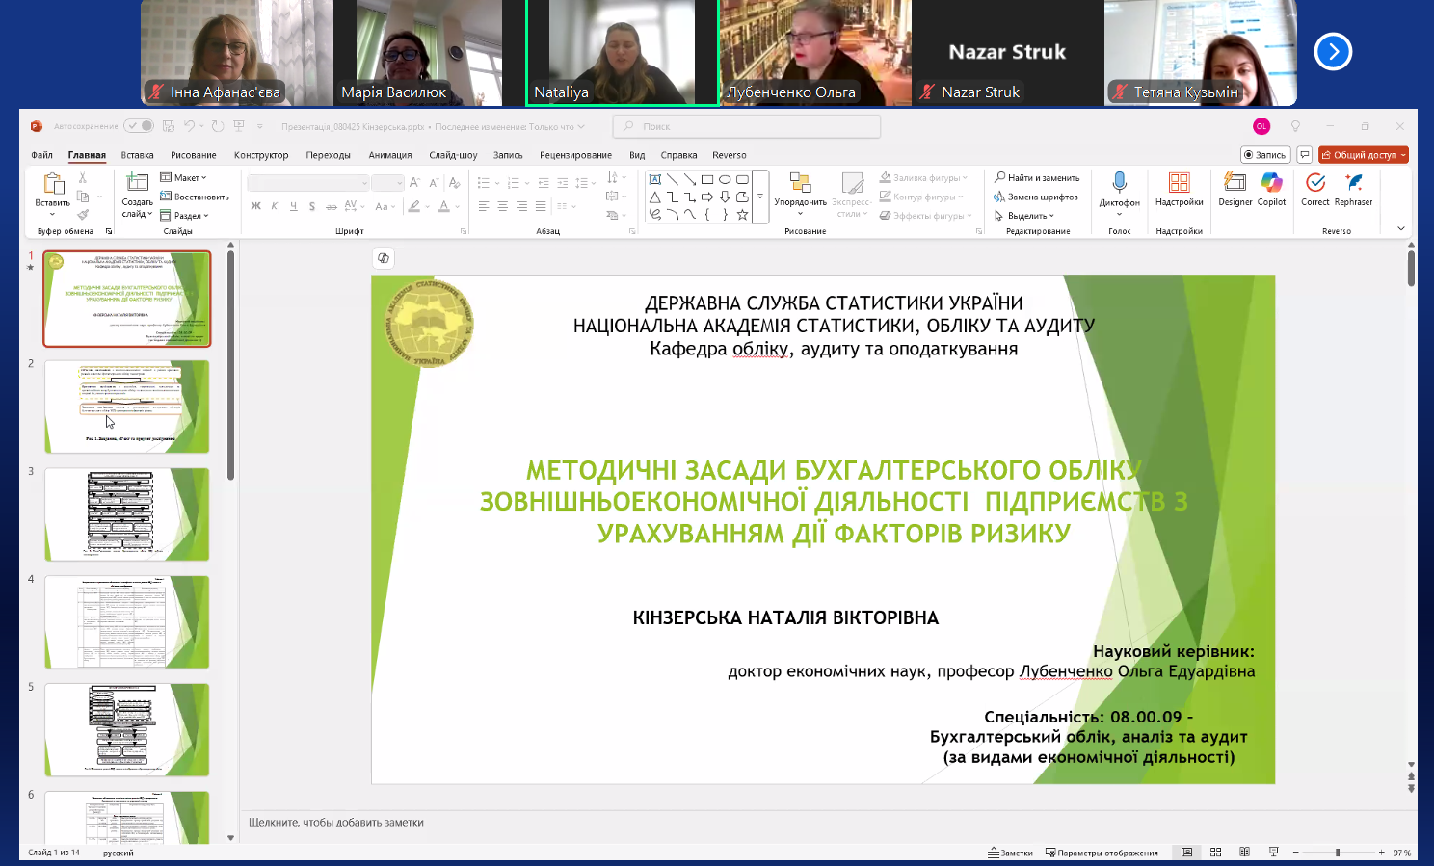This screenshot has height=866, width=1434.
Task: Switch to the Анимация ribbon tab
Action: (389, 155)
